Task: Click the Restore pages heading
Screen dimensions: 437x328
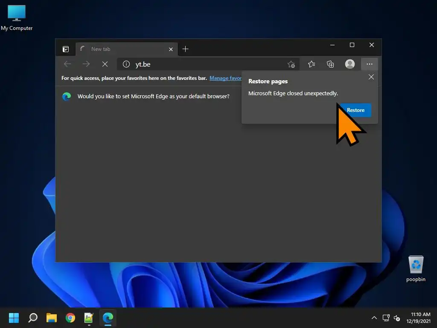Action: point(268,82)
